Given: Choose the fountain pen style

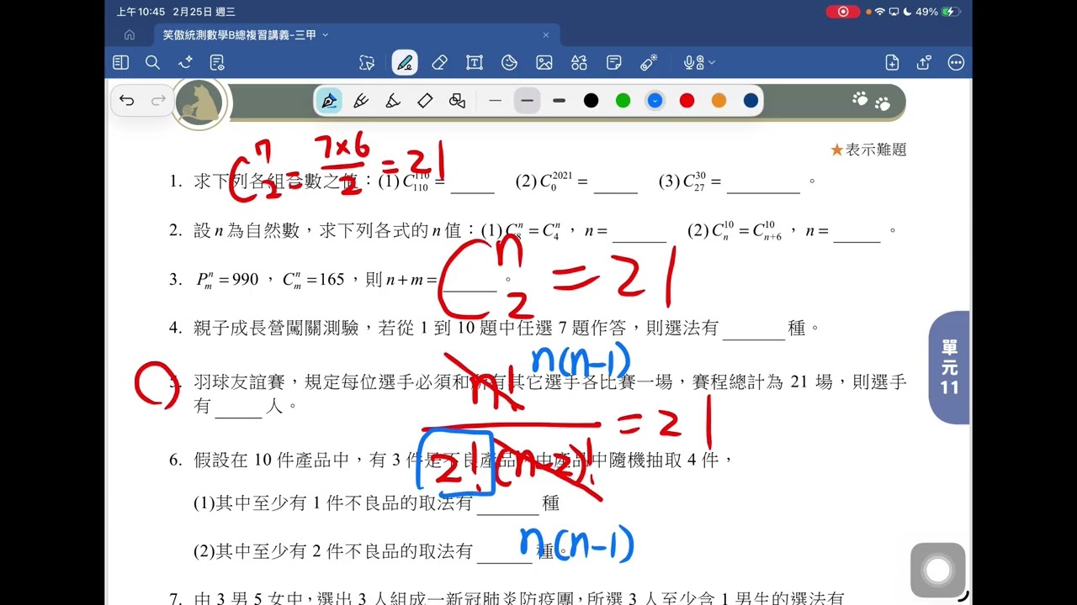Looking at the screenshot, I should click(329, 101).
